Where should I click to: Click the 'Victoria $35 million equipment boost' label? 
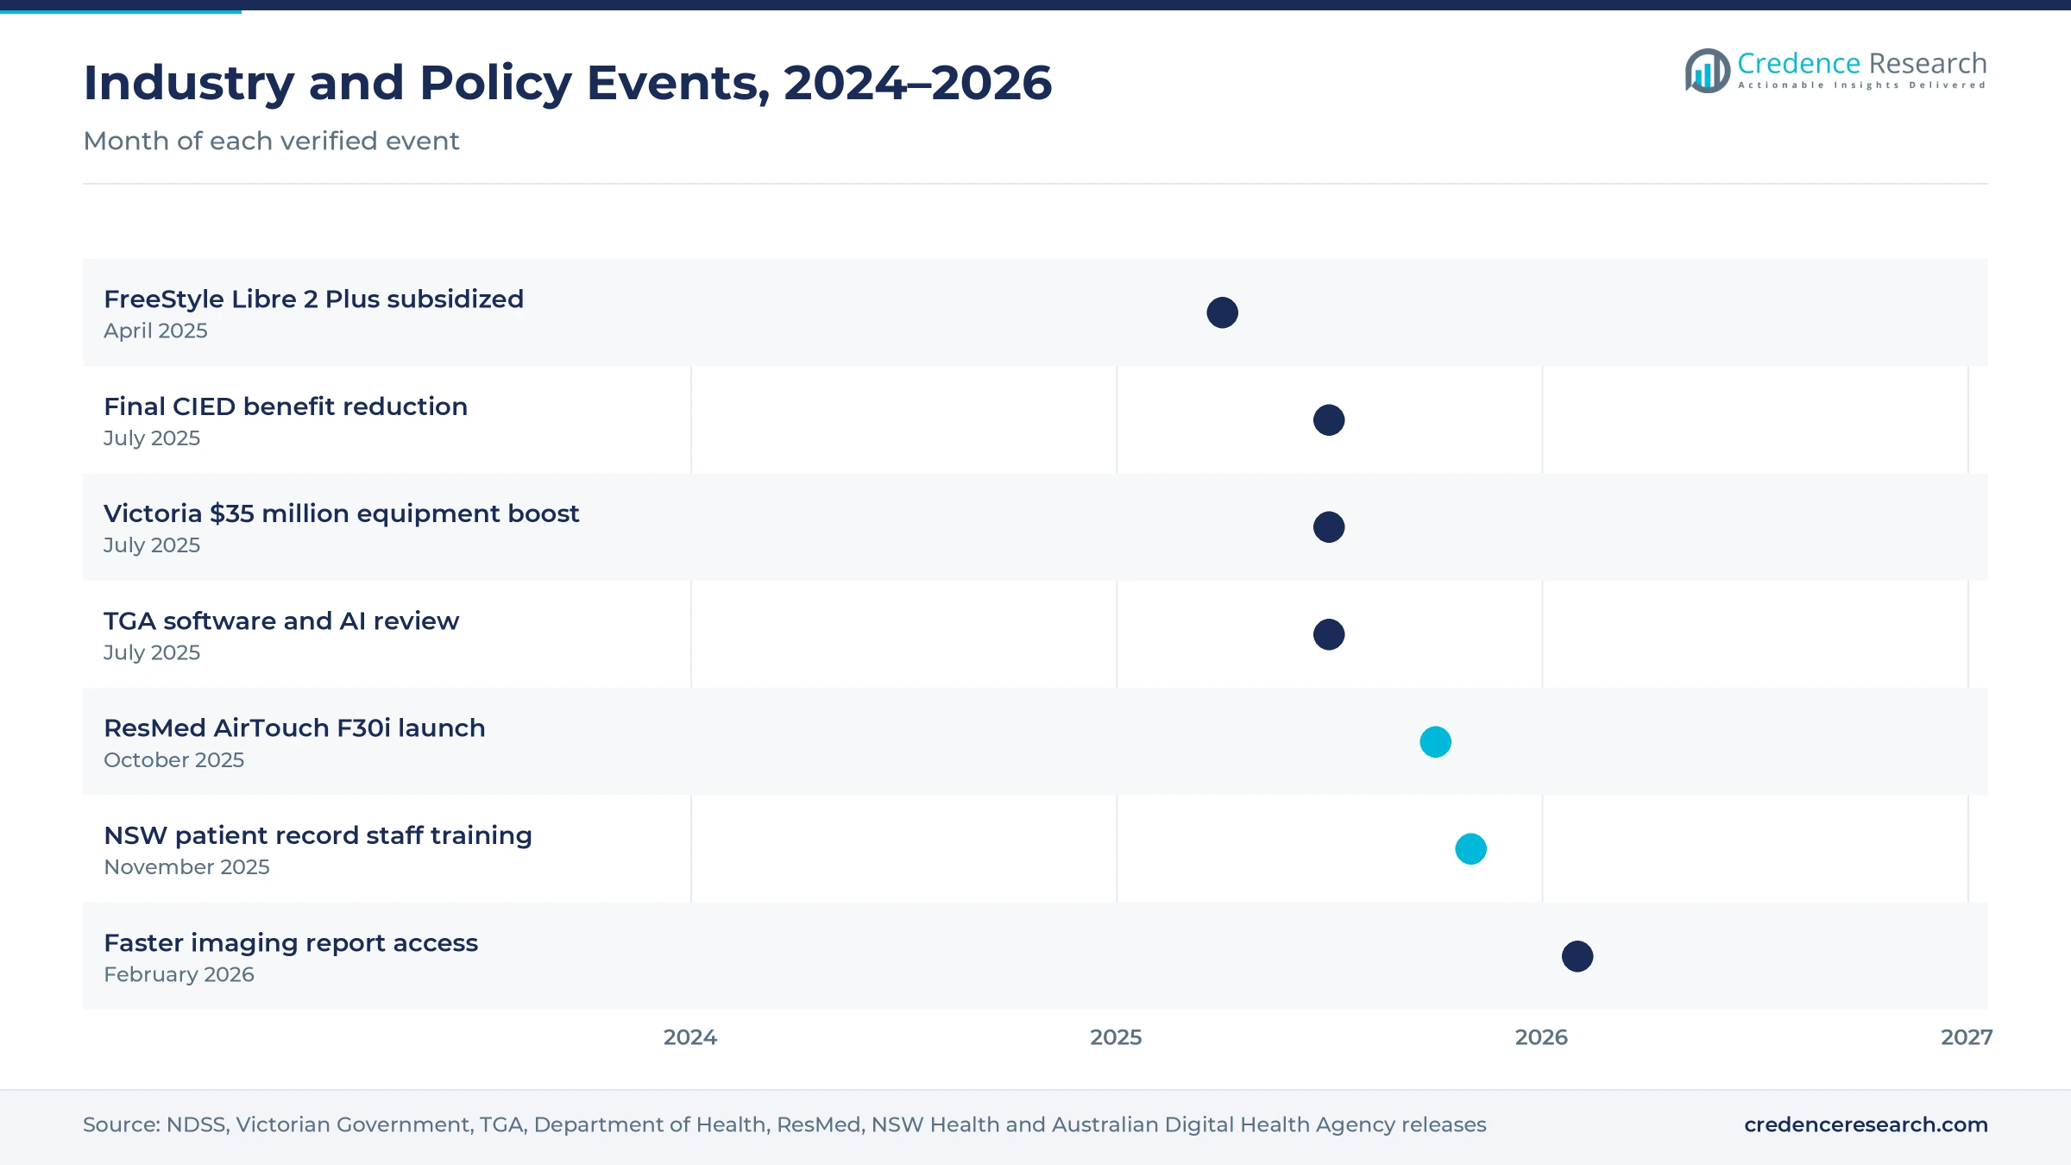click(341, 513)
